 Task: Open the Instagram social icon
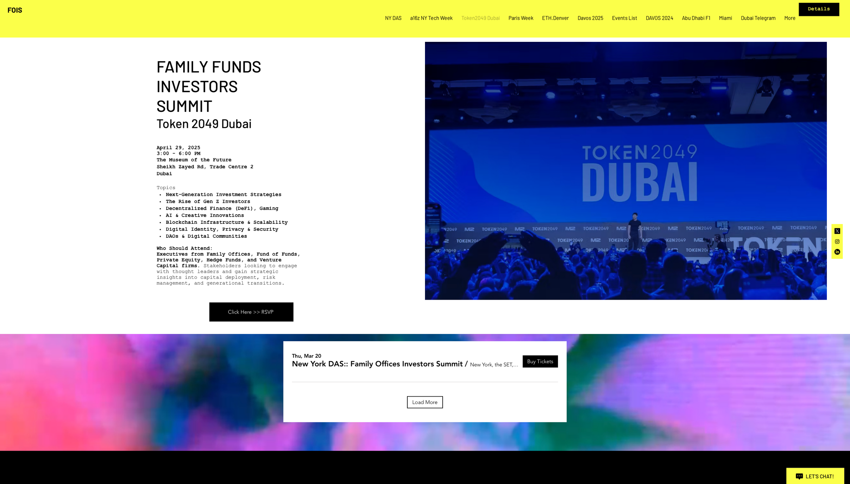point(837,241)
